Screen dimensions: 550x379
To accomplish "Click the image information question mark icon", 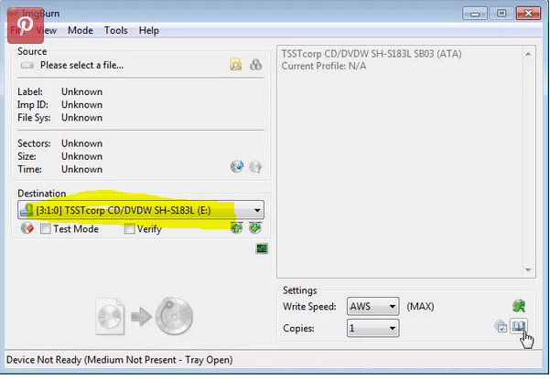I will 255,166.
